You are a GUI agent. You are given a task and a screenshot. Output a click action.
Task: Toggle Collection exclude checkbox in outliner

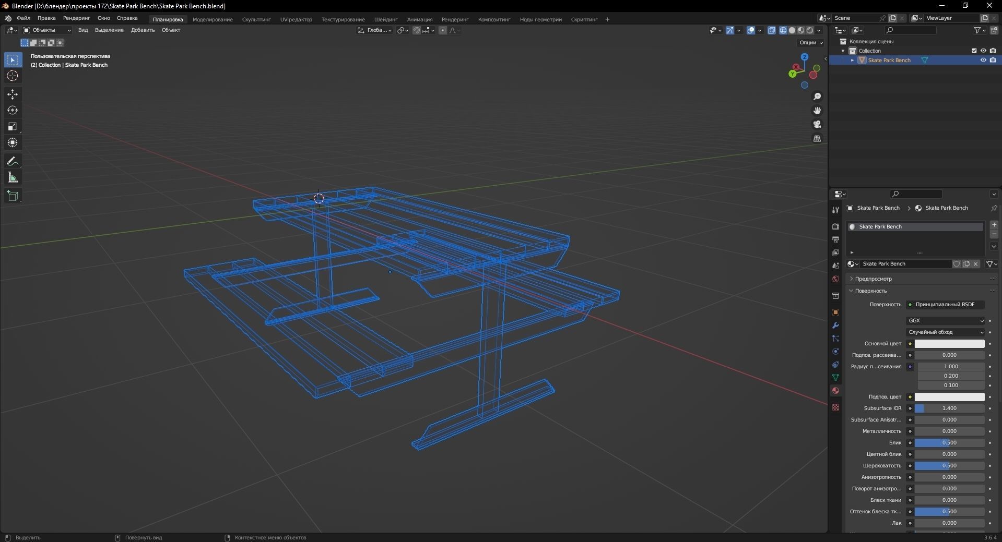tap(974, 51)
